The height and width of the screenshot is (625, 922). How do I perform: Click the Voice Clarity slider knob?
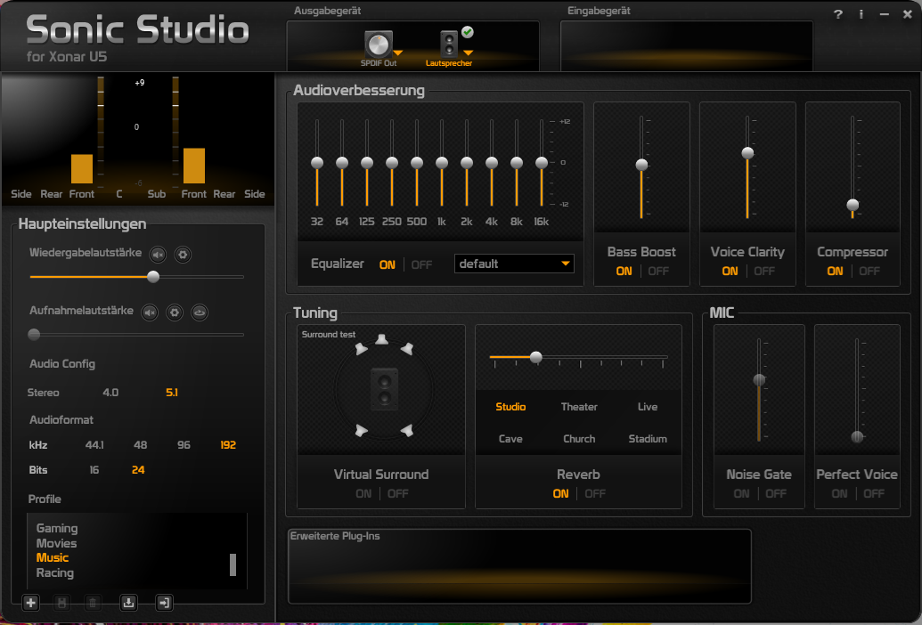pos(747,153)
